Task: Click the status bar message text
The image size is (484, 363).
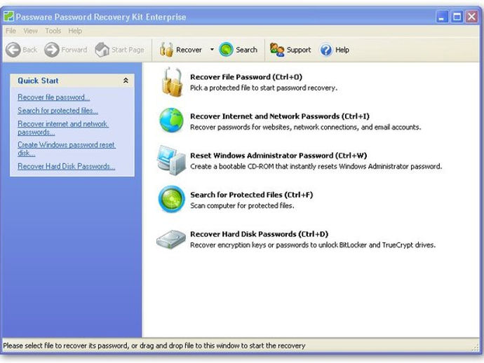Action: [x=154, y=345]
